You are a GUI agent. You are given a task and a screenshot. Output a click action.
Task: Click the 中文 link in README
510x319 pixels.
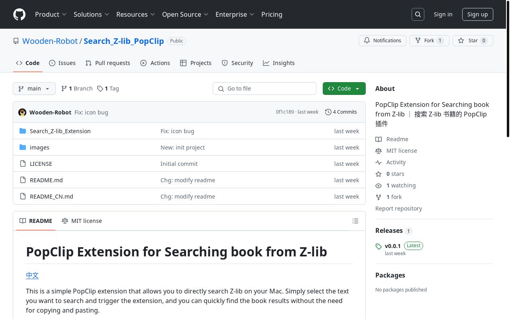pos(32,275)
